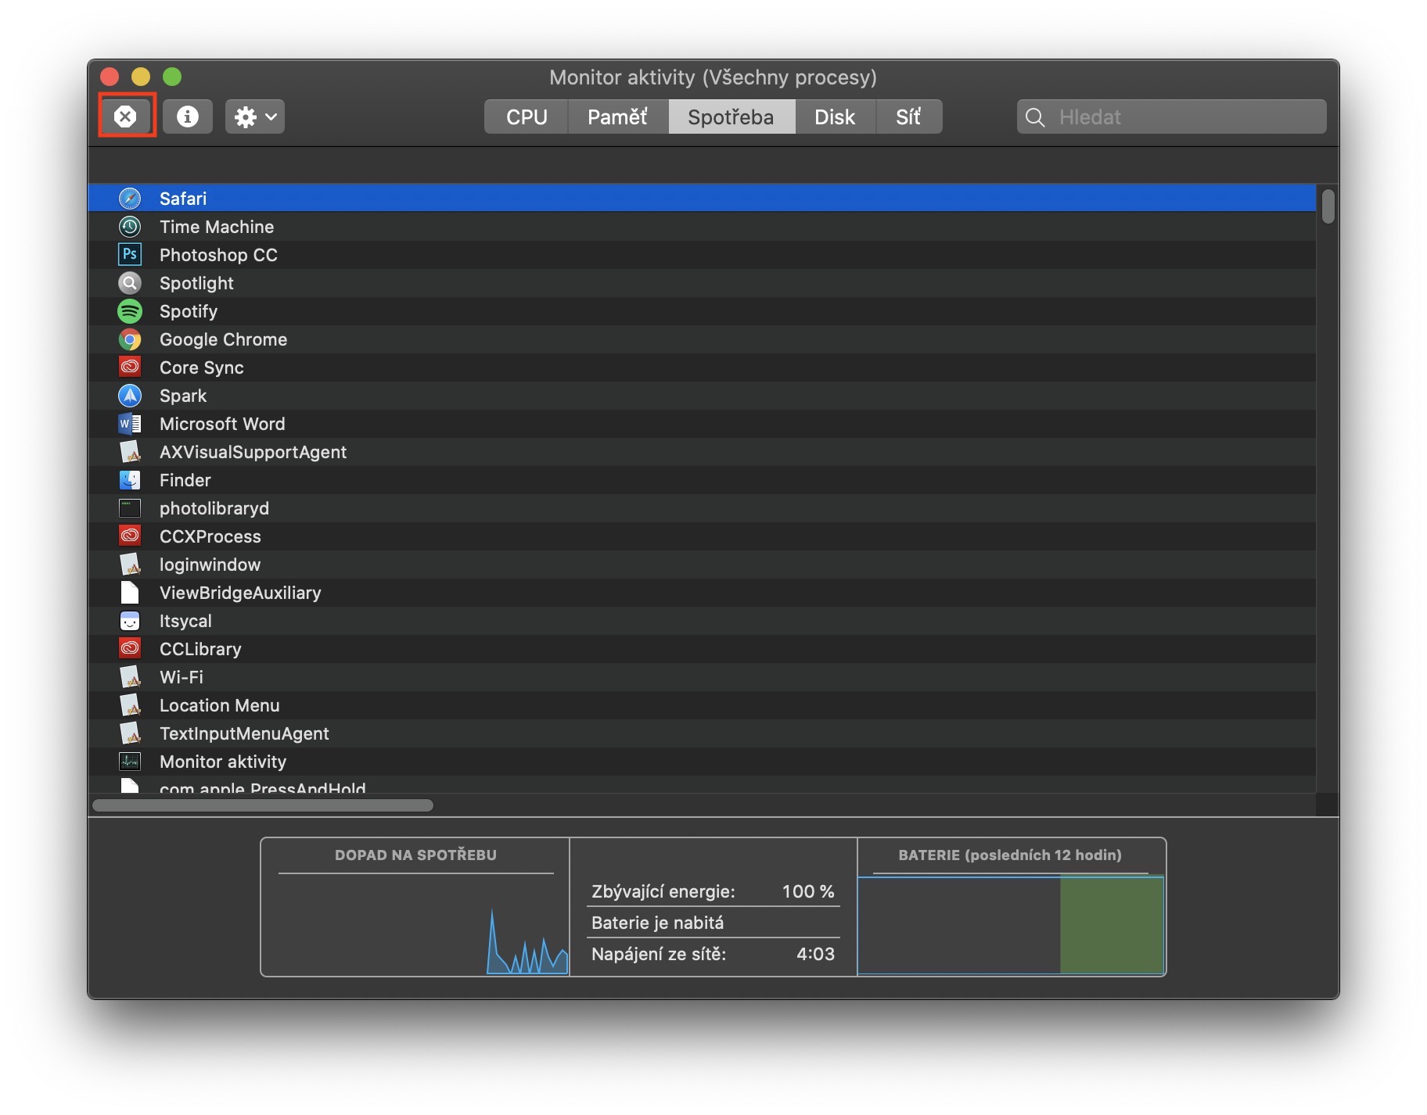Open the Disk tab
The height and width of the screenshot is (1115, 1427).
835,117
